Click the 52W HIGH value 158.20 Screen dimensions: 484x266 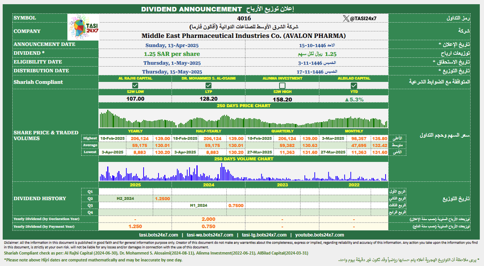click(x=282, y=99)
